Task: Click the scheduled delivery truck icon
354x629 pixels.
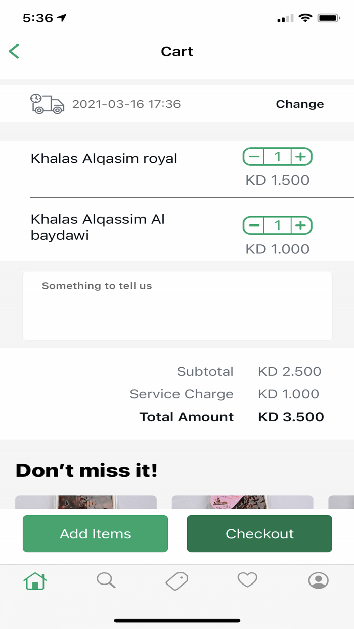Action: click(x=47, y=104)
